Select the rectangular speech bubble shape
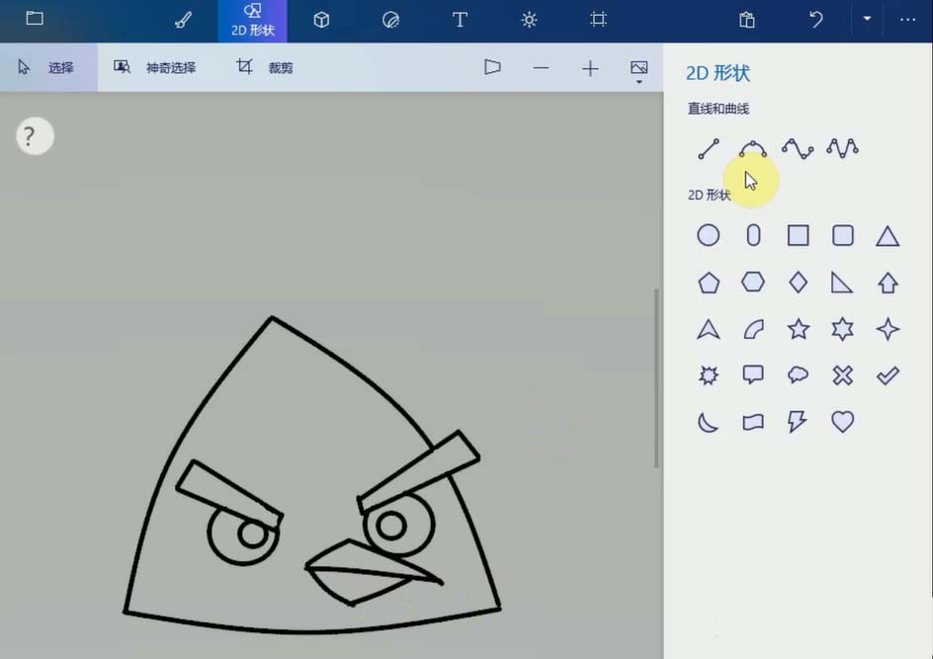933x659 pixels. coord(753,374)
